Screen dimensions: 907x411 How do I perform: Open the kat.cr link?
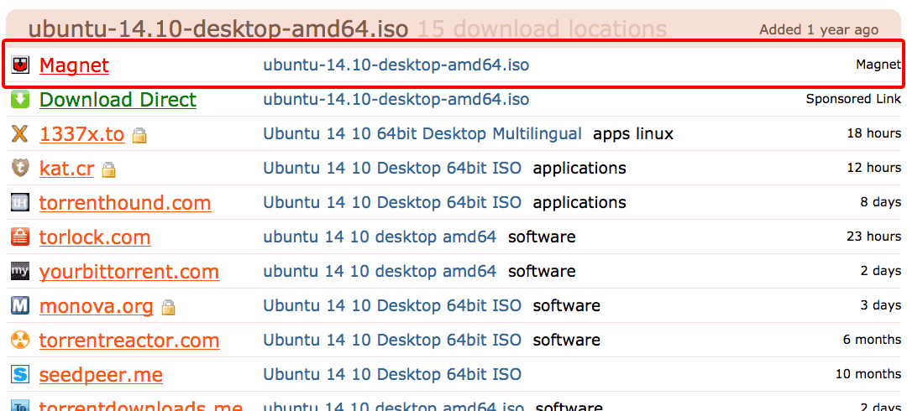point(67,169)
